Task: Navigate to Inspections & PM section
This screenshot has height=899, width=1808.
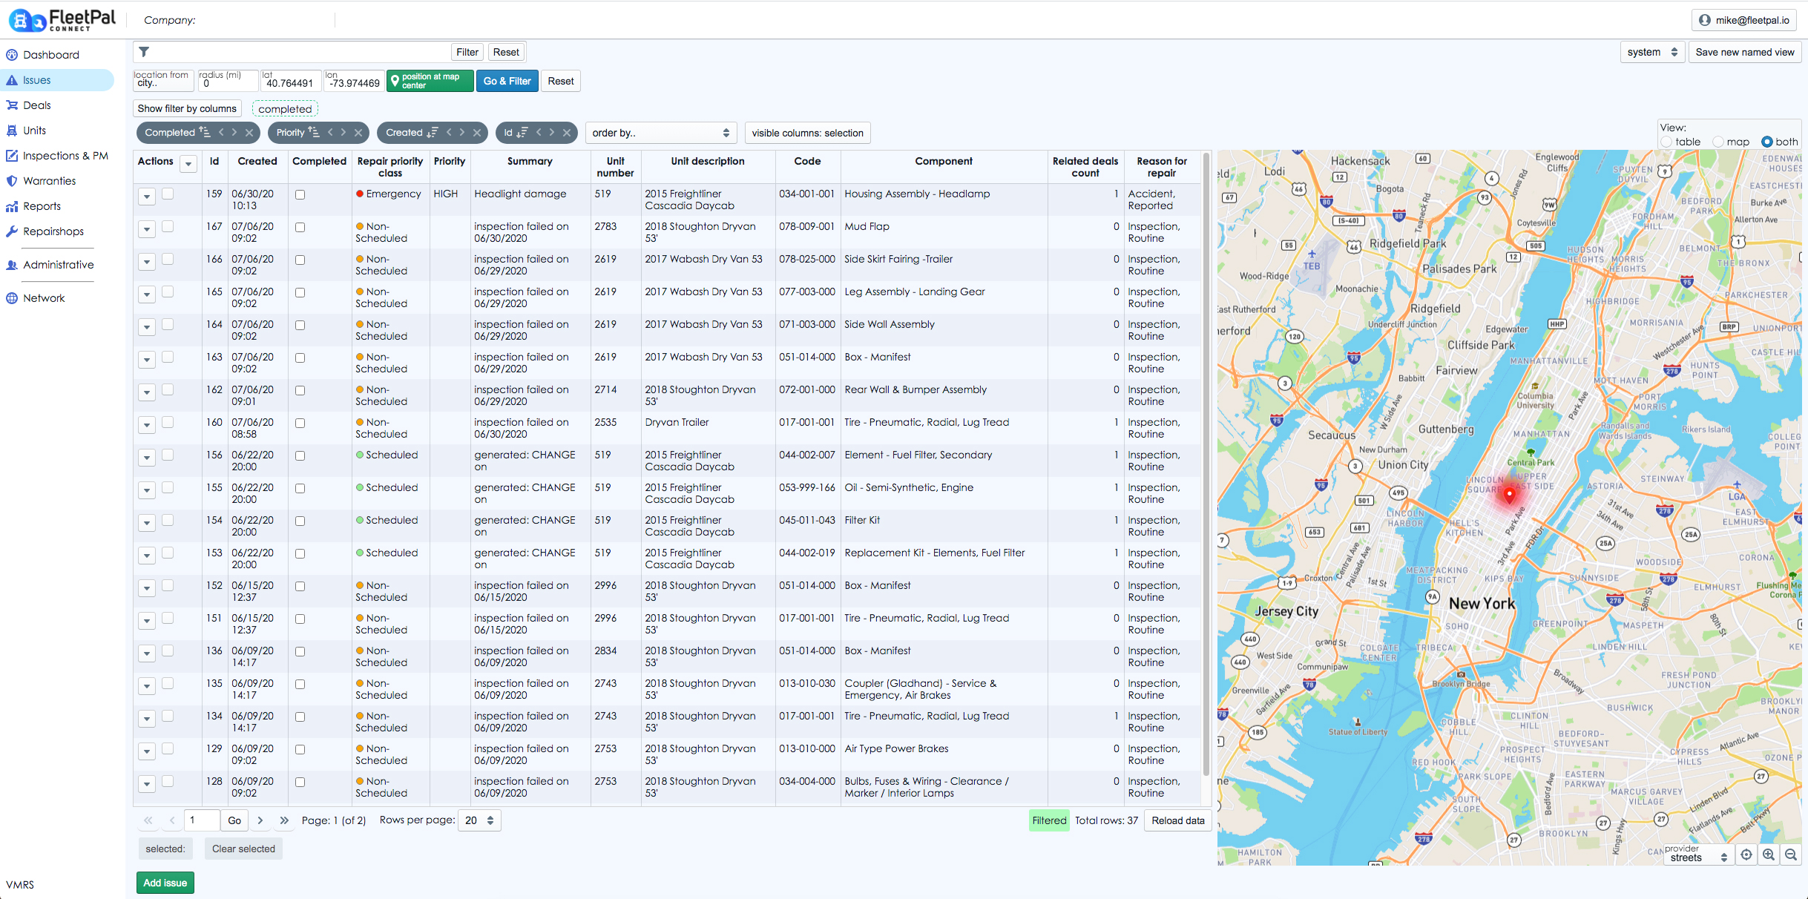Action: pyautogui.click(x=65, y=156)
